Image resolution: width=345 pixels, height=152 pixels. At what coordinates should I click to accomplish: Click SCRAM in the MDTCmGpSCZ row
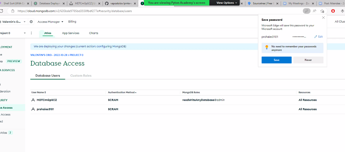(x=113, y=100)
